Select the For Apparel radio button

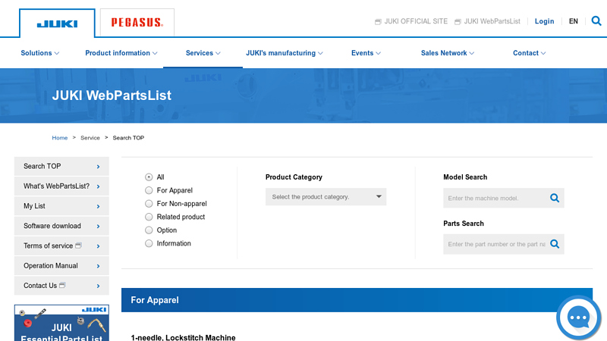coord(149,190)
